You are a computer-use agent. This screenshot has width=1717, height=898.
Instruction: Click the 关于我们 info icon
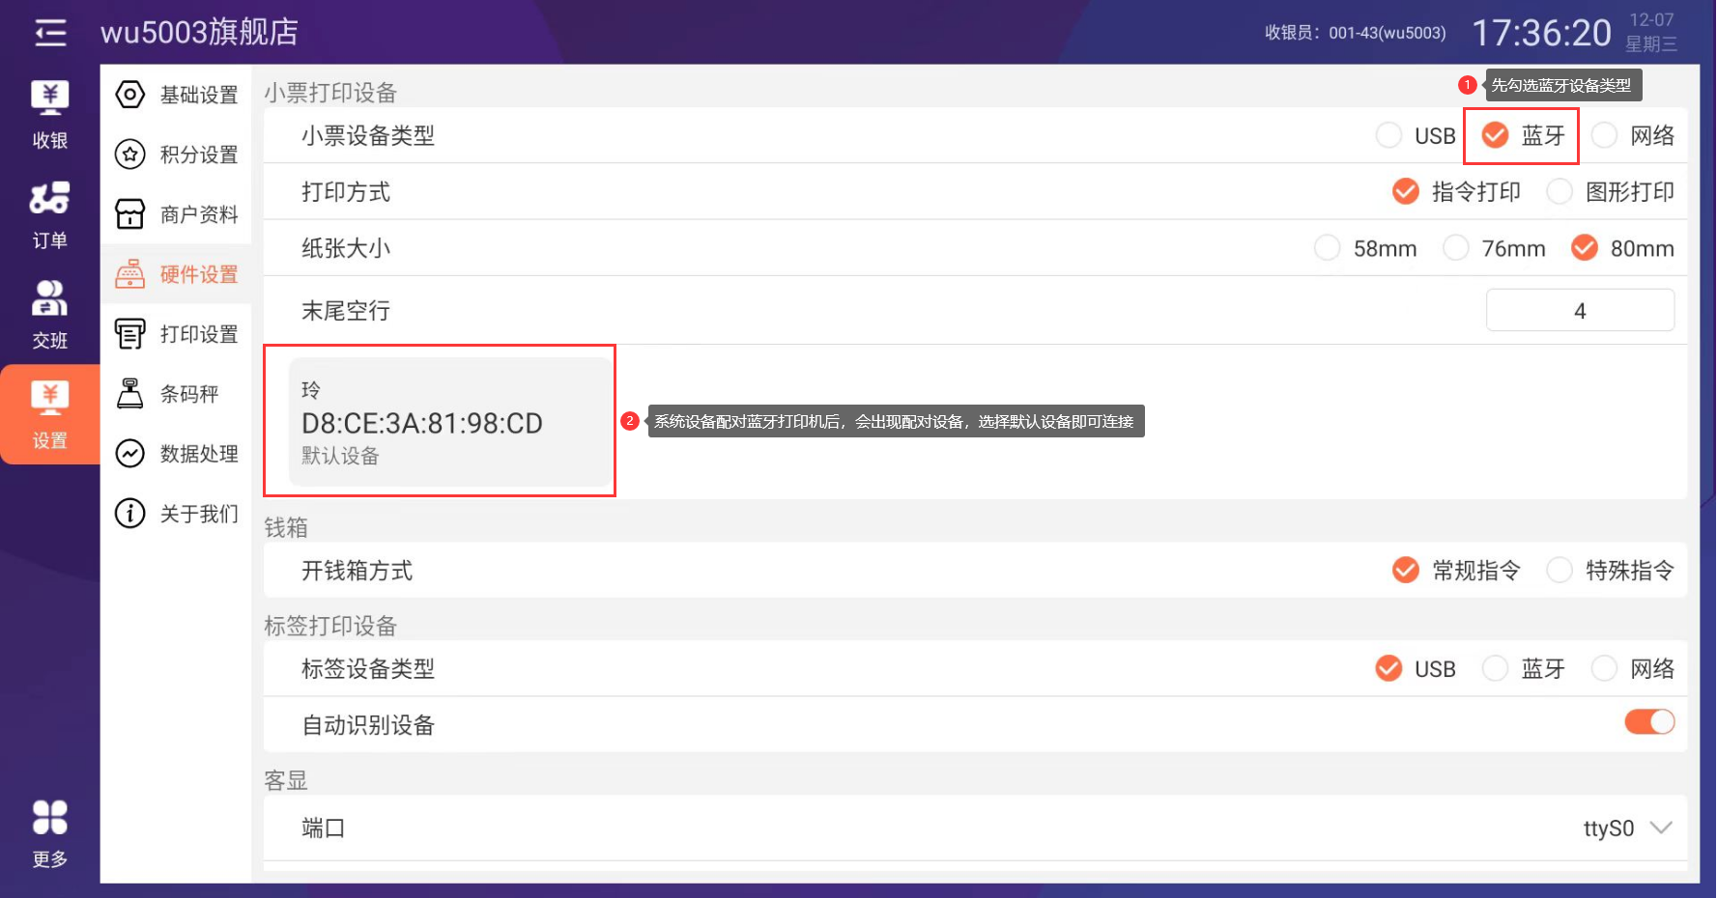130,514
